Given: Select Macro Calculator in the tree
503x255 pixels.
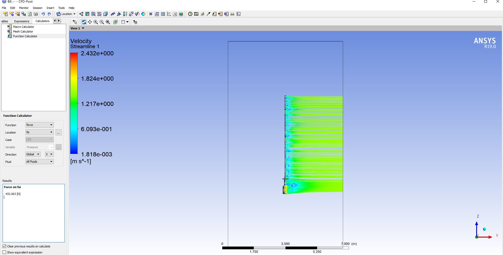Looking at the screenshot, I should [23, 27].
